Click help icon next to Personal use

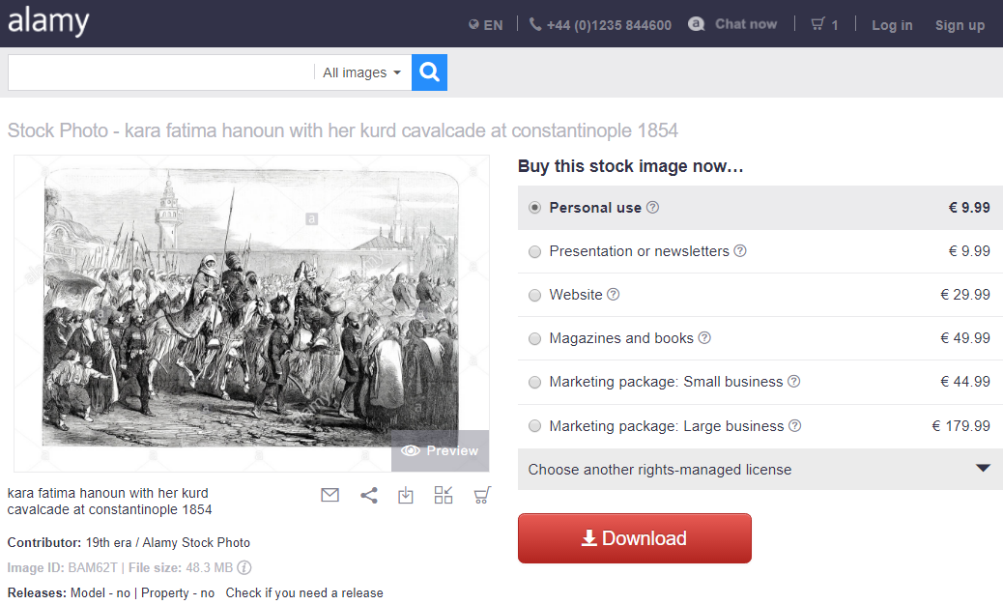click(652, 207)
